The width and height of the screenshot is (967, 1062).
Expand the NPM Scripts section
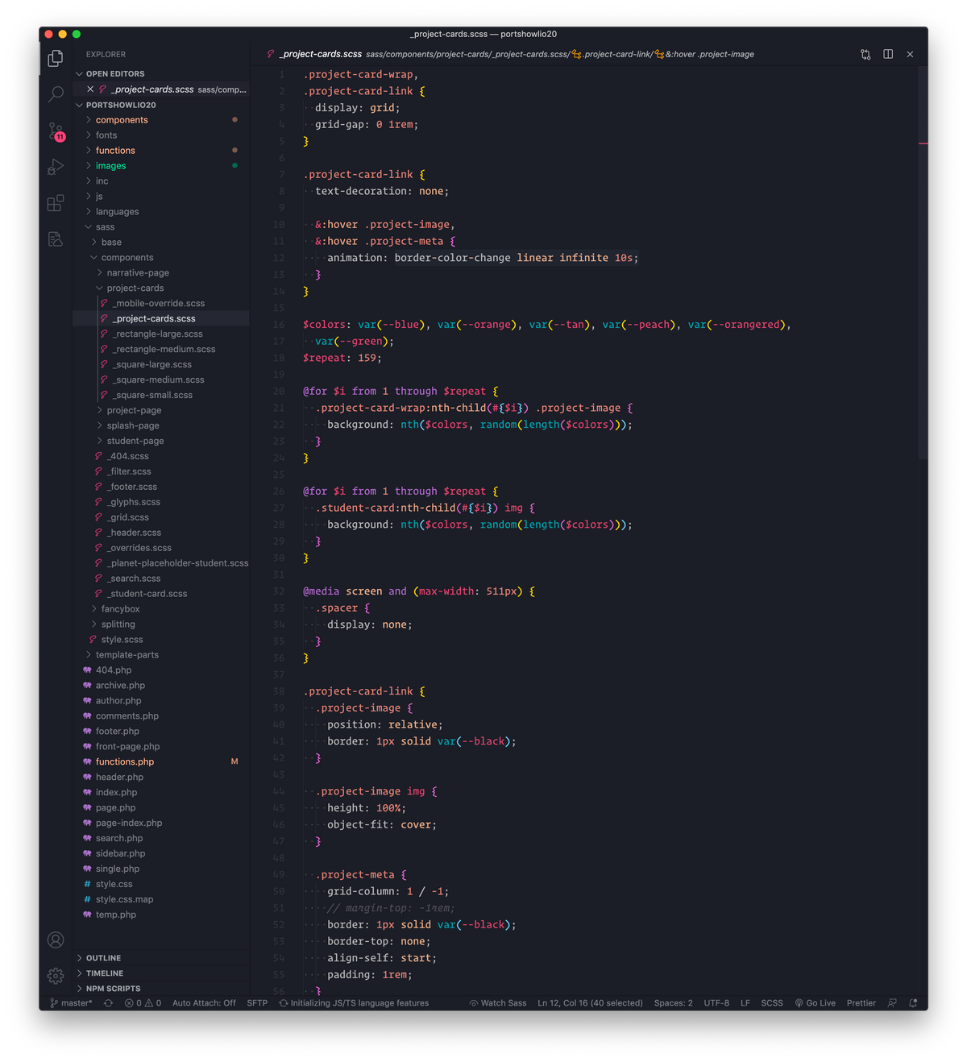(161, 989)
